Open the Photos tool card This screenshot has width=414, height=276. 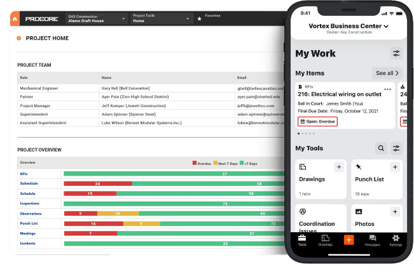pyautogui.click(x=376, y=218)
